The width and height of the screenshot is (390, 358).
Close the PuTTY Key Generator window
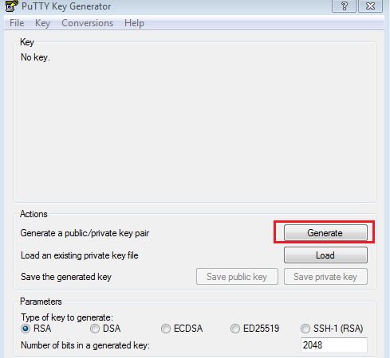(x=370, y=6)
